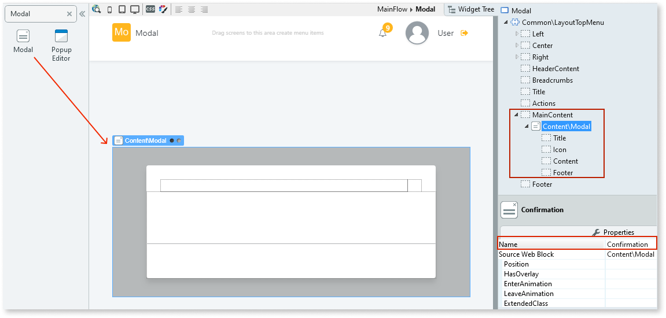Select Content placeholder in tree

[565, 161]
